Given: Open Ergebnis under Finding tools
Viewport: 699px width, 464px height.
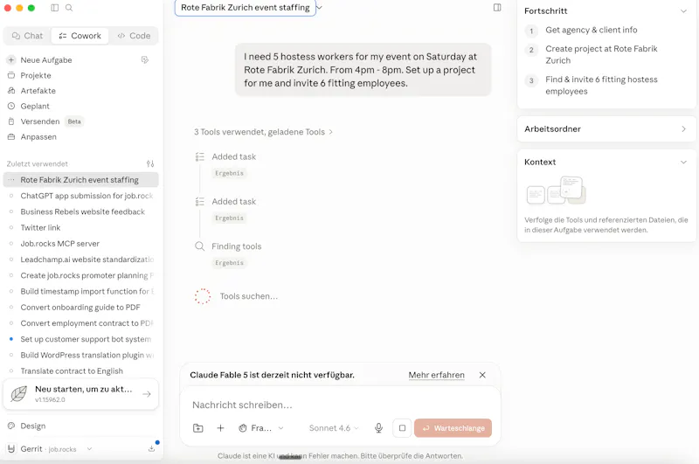Looking at the screenshot, I should tap(229, 263).
